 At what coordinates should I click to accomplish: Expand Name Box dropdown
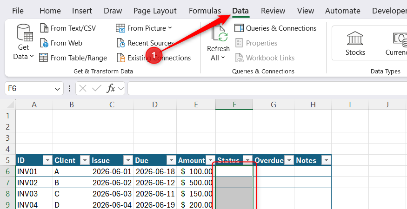[x=57, y=89]
